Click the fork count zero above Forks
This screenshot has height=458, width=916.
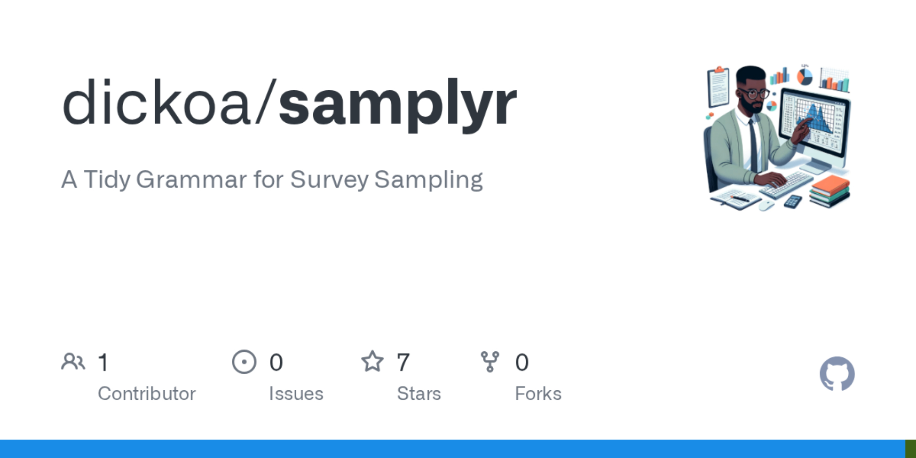[522, 362]
